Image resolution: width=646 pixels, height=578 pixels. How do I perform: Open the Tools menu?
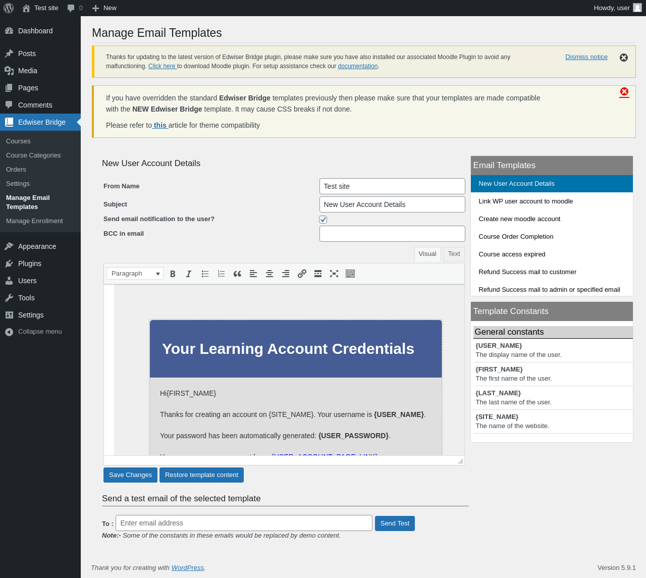40,298
